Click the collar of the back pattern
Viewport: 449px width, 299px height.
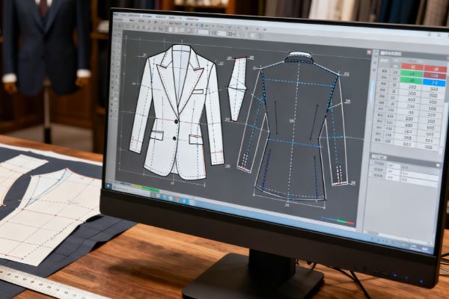[x=300, y=57]
